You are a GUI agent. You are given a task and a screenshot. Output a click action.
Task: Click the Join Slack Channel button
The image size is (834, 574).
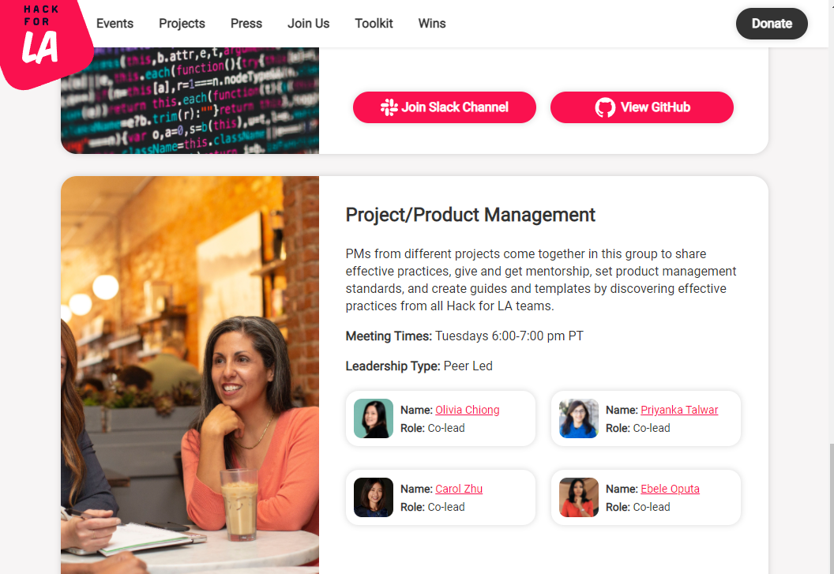[x=445, y=107]
